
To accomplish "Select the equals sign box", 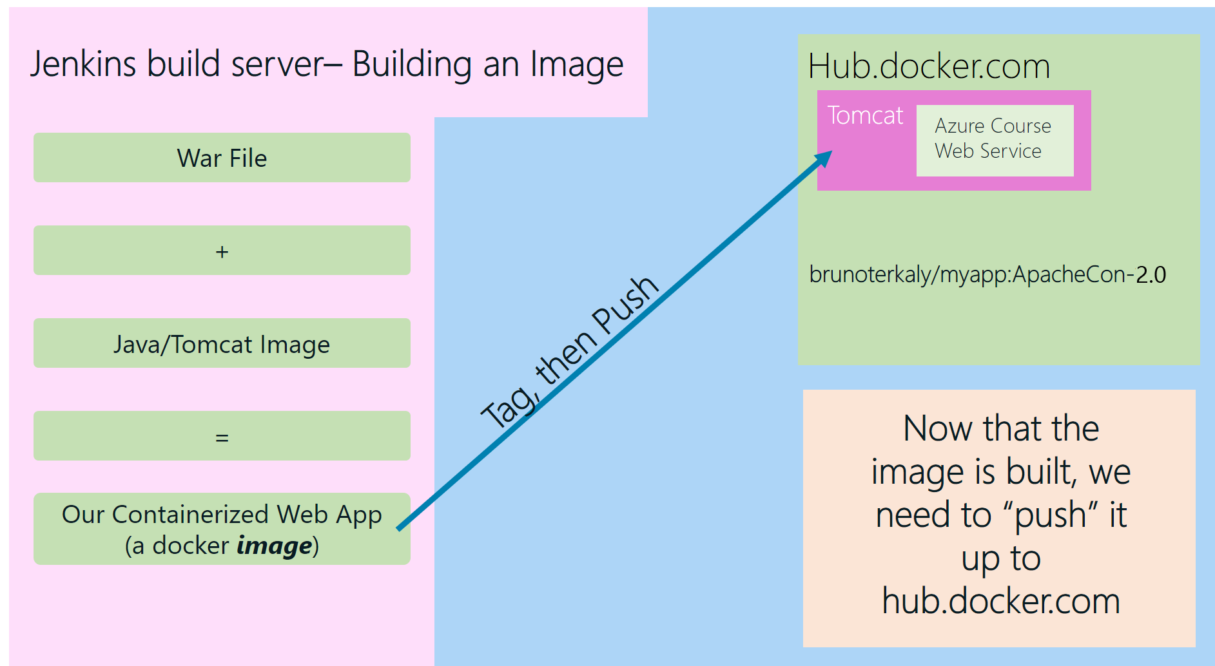I will (222, 436).
